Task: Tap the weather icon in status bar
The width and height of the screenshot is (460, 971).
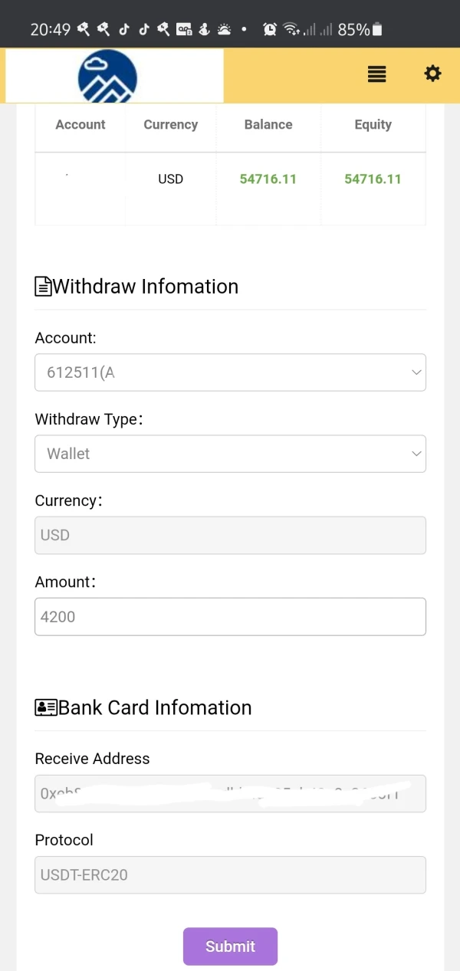Action: pos(224,29)
